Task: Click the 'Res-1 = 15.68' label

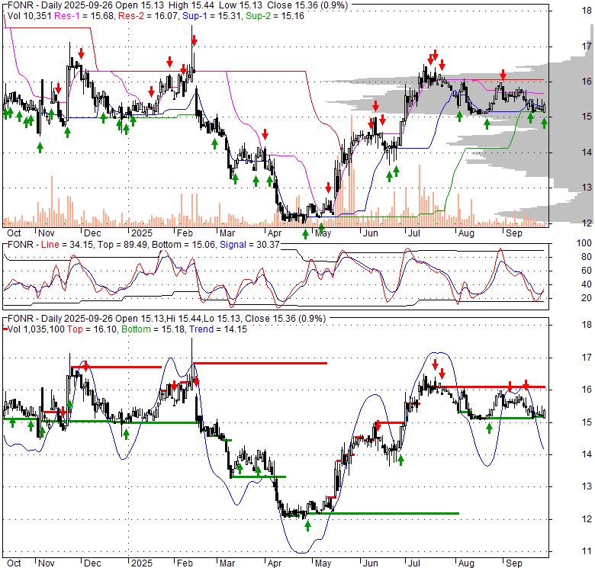Action: [84, 16]
